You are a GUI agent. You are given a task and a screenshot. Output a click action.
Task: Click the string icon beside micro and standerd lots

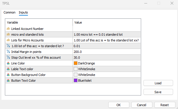pyautogui.click(x=8, y=34)
